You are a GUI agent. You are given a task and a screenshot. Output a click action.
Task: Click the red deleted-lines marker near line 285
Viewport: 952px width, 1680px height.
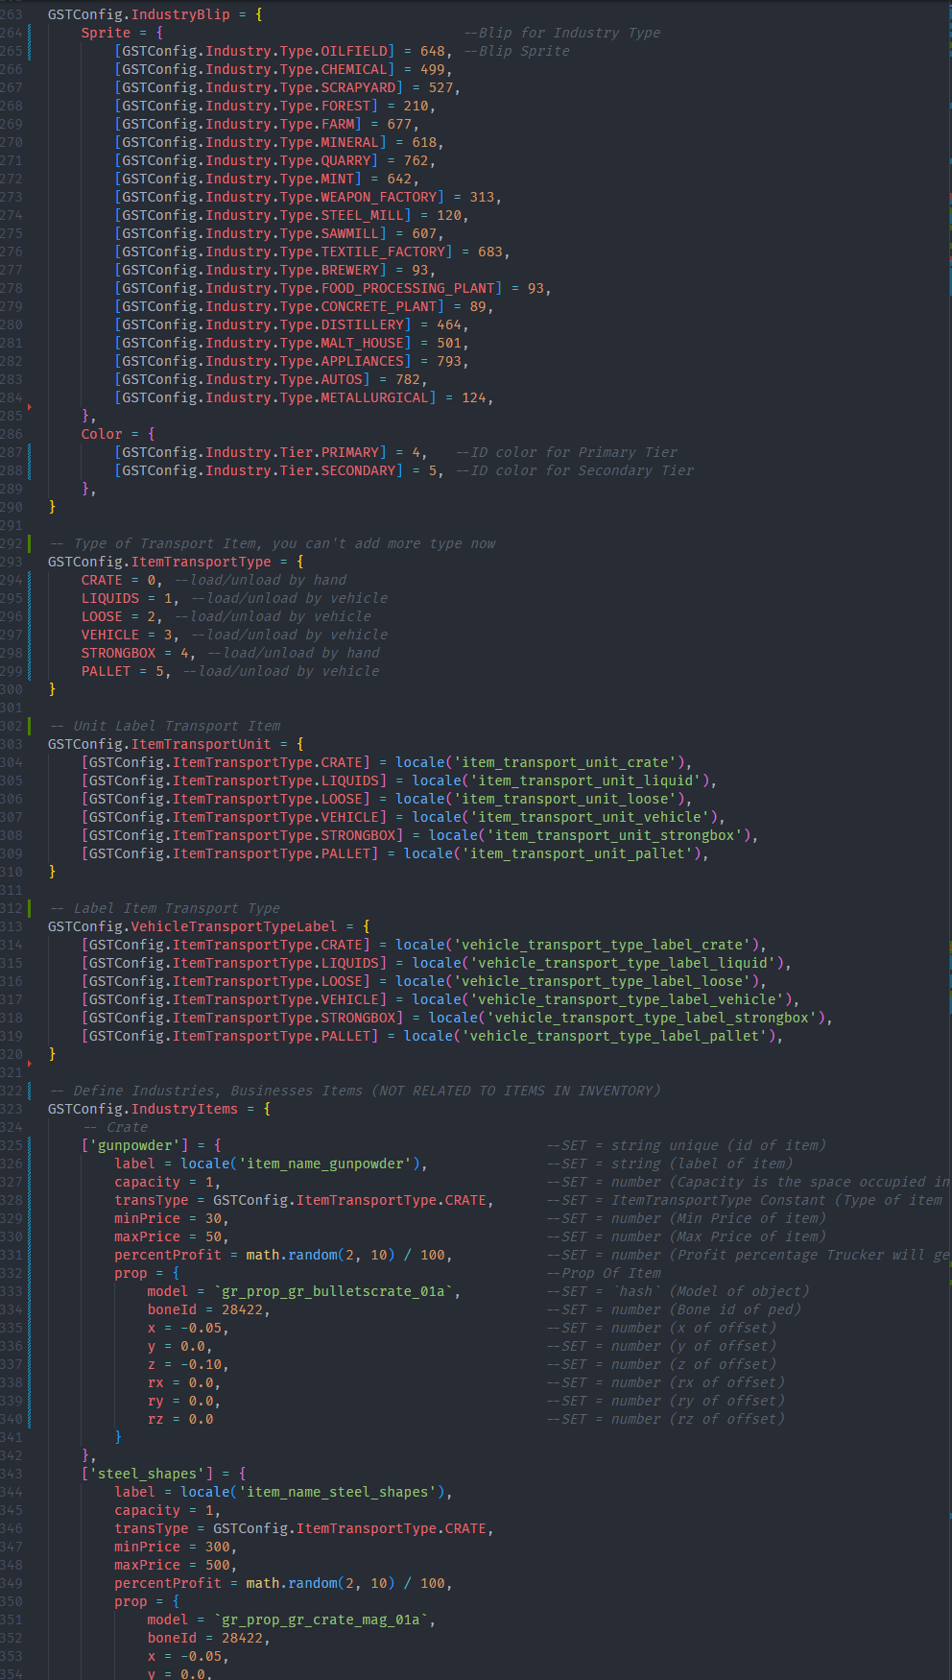tap(30, 407)
